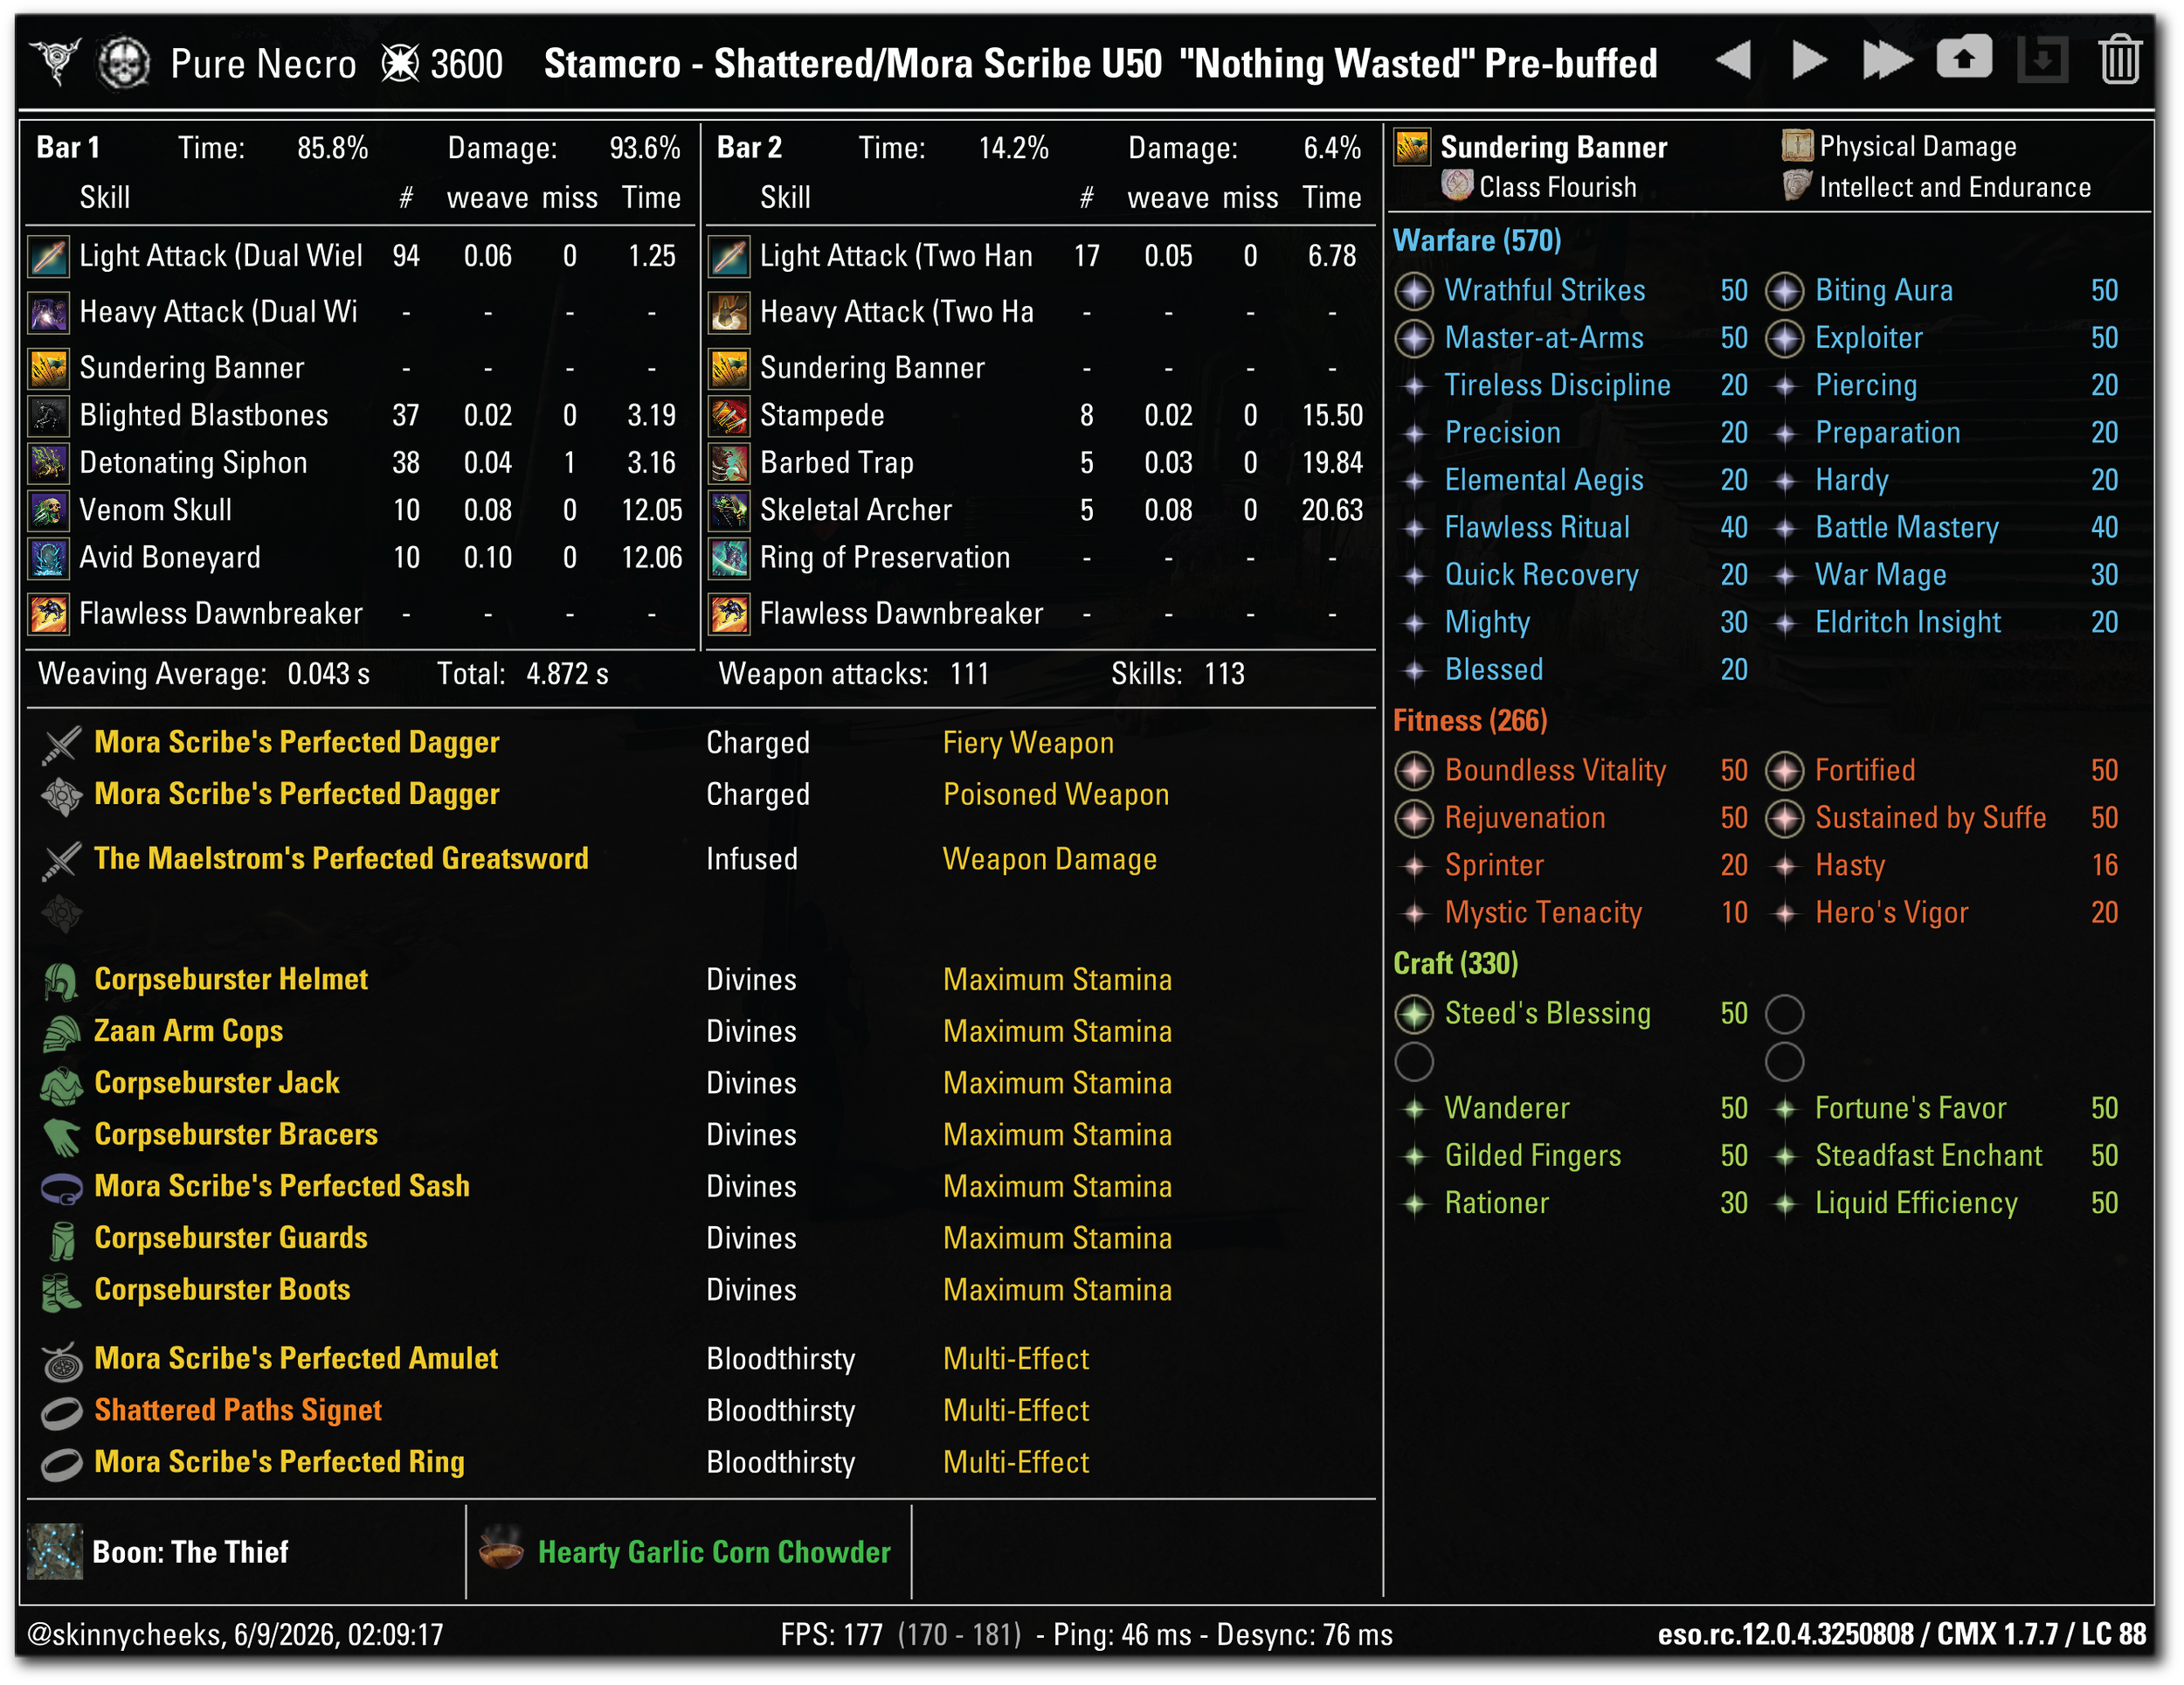Click the Venom Skull skill icon
Image resolution: width=2184 pixels, height=1685 pixels.
point(48,510)
